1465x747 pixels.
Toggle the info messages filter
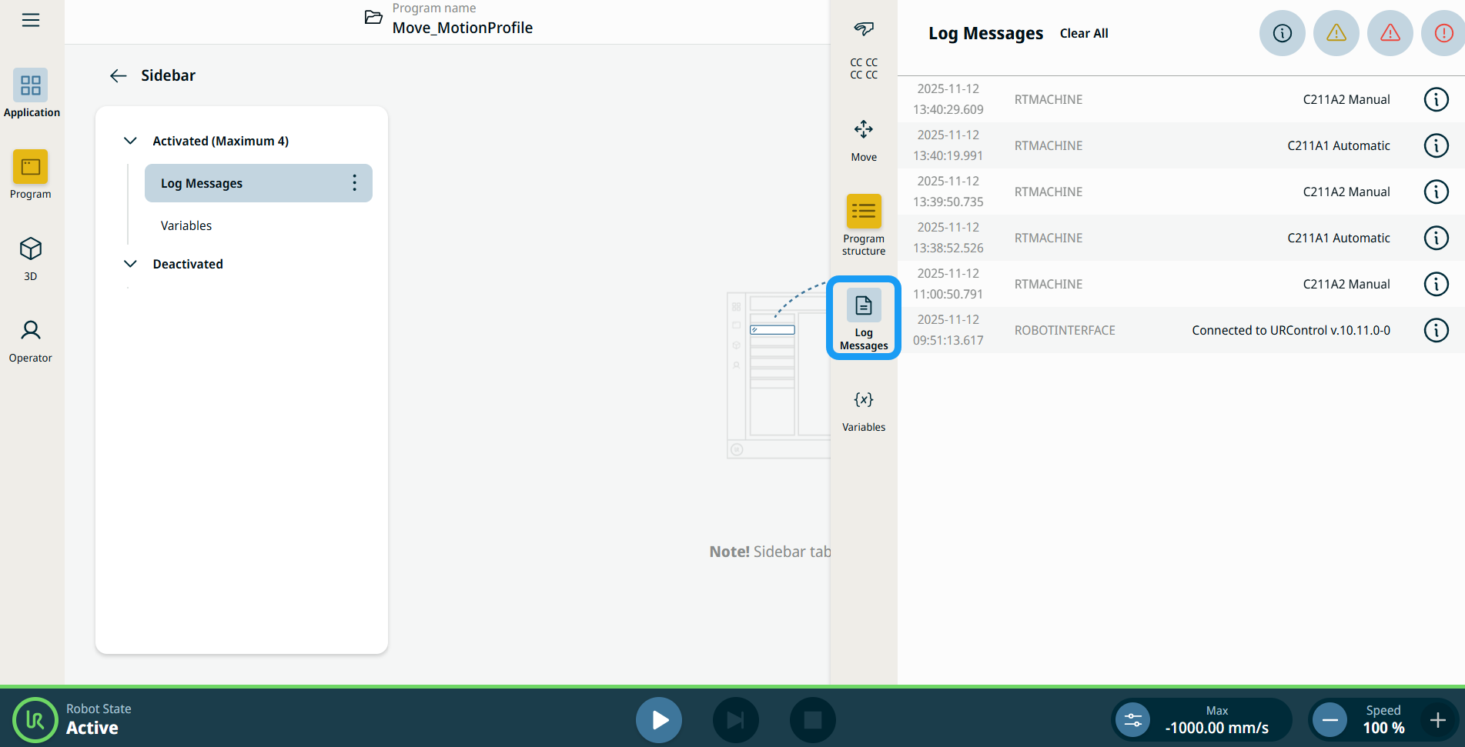pyautogui.click(x=1282, y=33)
